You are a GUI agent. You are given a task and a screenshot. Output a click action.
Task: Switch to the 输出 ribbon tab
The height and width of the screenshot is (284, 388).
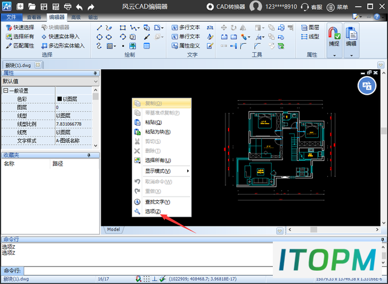tap(93, 17)
